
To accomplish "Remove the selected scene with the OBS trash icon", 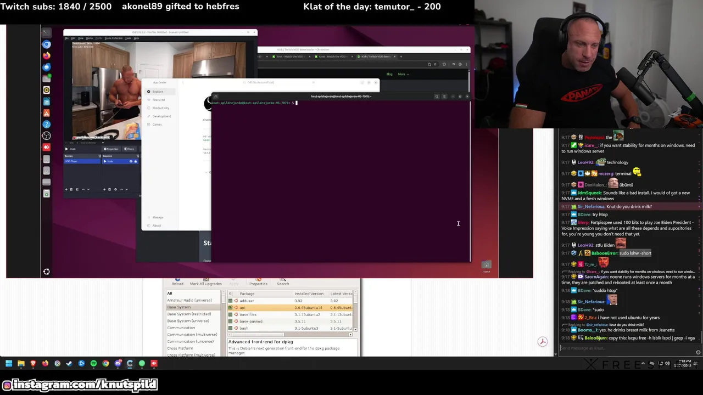I will click(x=71, y=189).
